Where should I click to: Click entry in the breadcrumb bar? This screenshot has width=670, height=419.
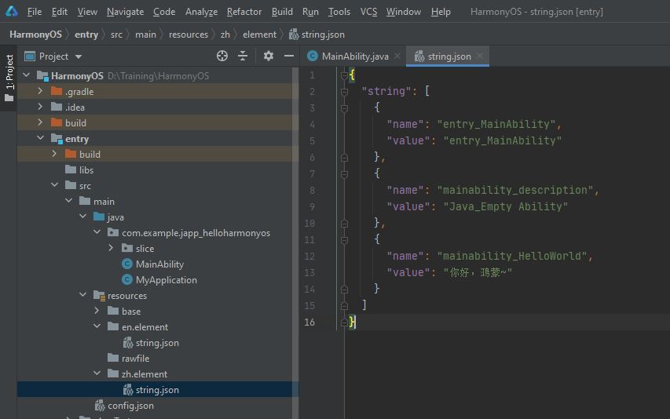(86, 35)
